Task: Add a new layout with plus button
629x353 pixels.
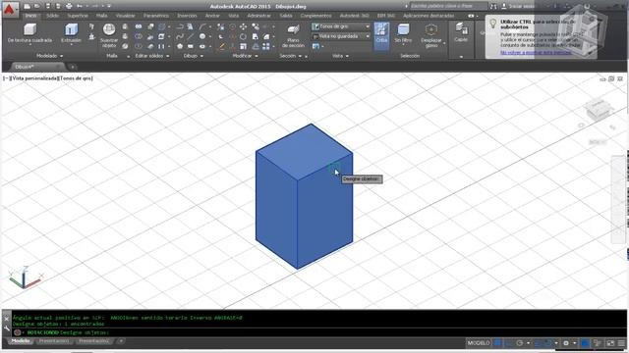Action: click(121, 341)
